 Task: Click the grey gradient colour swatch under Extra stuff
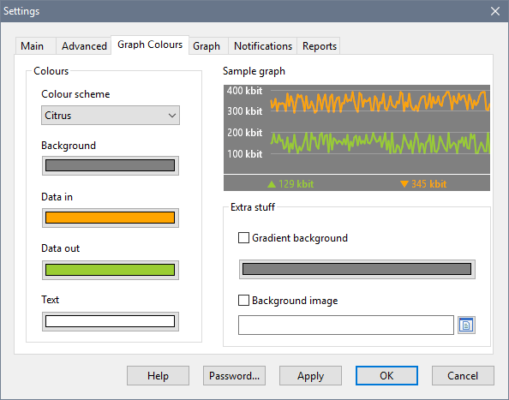pos(357,269)
